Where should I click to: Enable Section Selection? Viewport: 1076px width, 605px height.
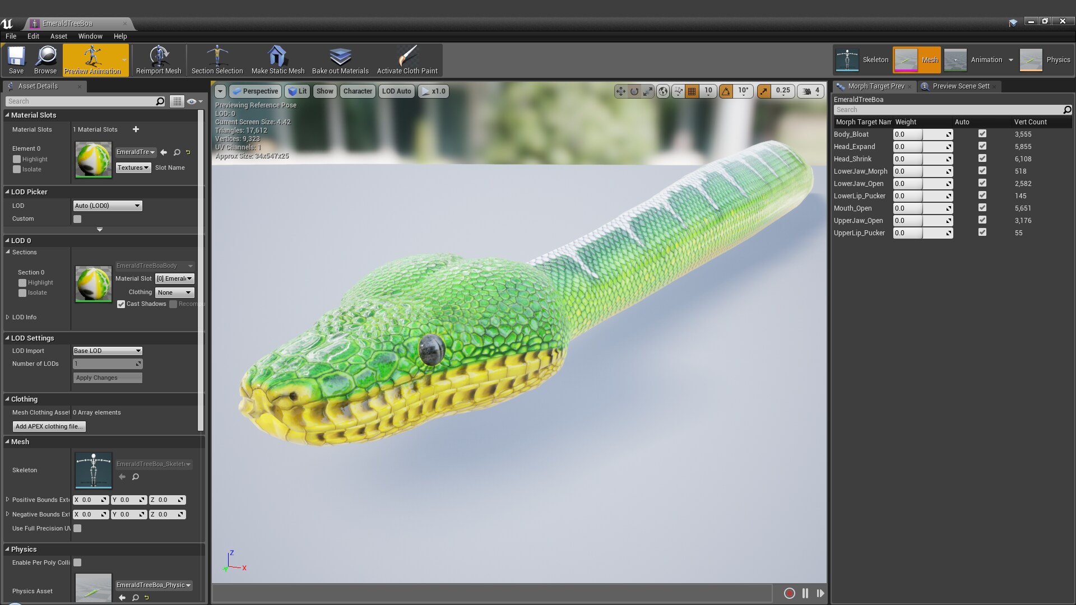(x=217, y=60)
